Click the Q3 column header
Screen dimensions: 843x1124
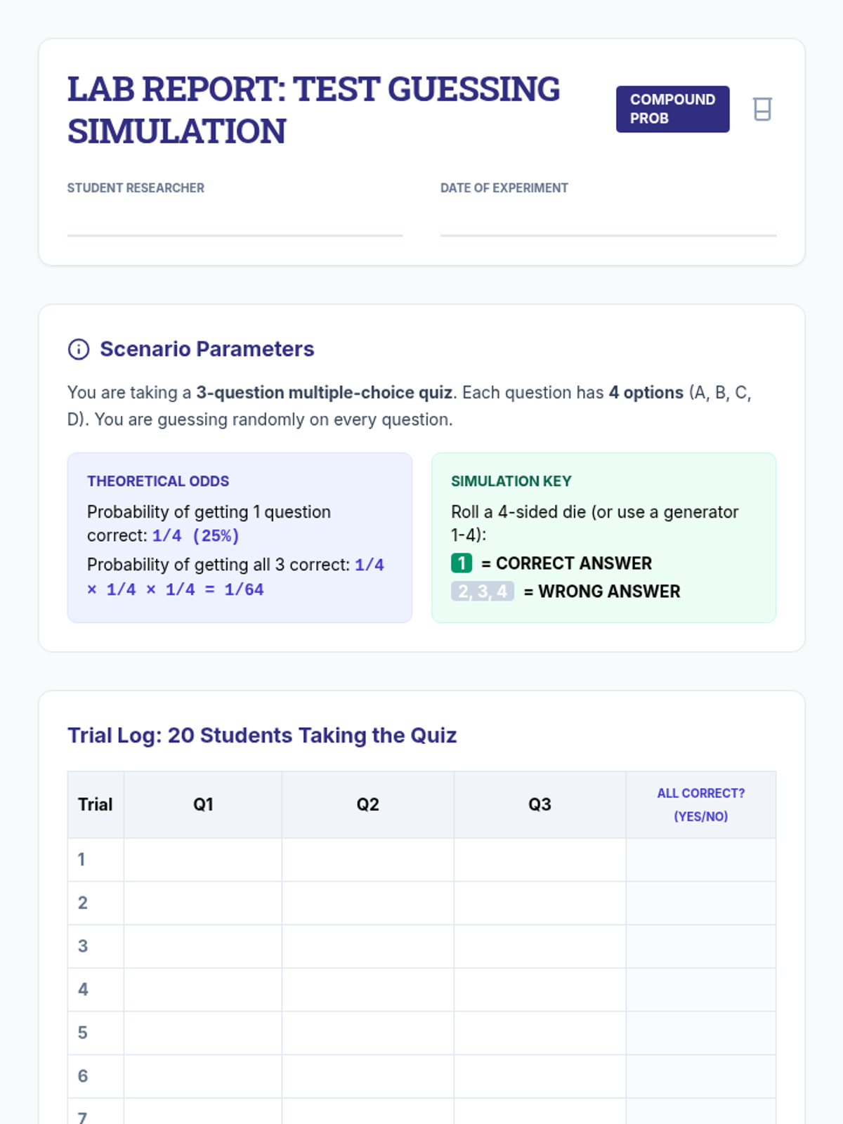[x=540, y=804]
